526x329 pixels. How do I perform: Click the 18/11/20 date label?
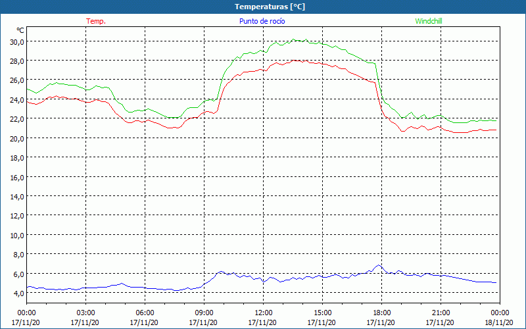(499, 322)
